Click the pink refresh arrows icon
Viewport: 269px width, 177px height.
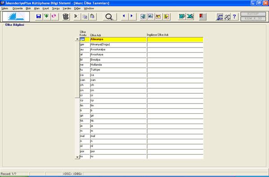click(x=54, y=17)
